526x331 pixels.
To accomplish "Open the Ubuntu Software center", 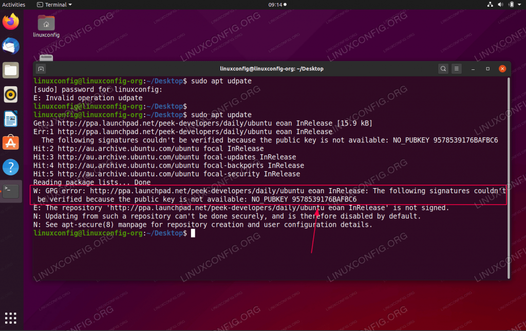I will (10, 143).
